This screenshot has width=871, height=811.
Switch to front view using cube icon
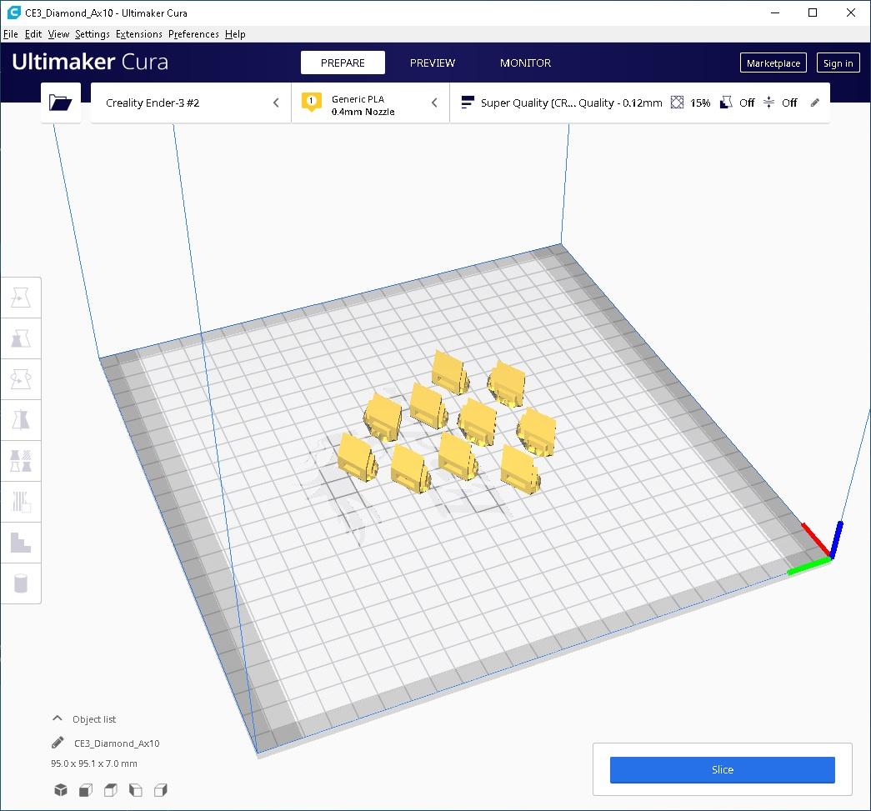coord(86,789)
